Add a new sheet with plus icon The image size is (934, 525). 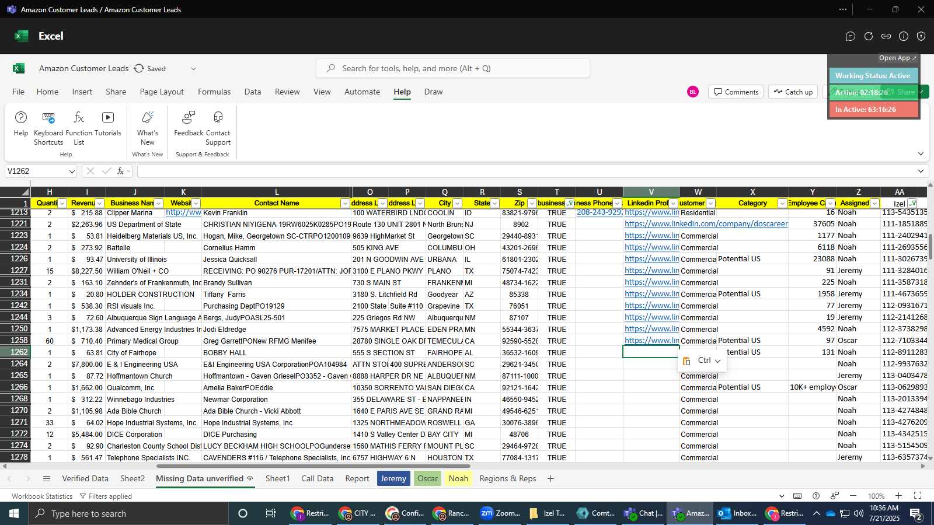550,479
